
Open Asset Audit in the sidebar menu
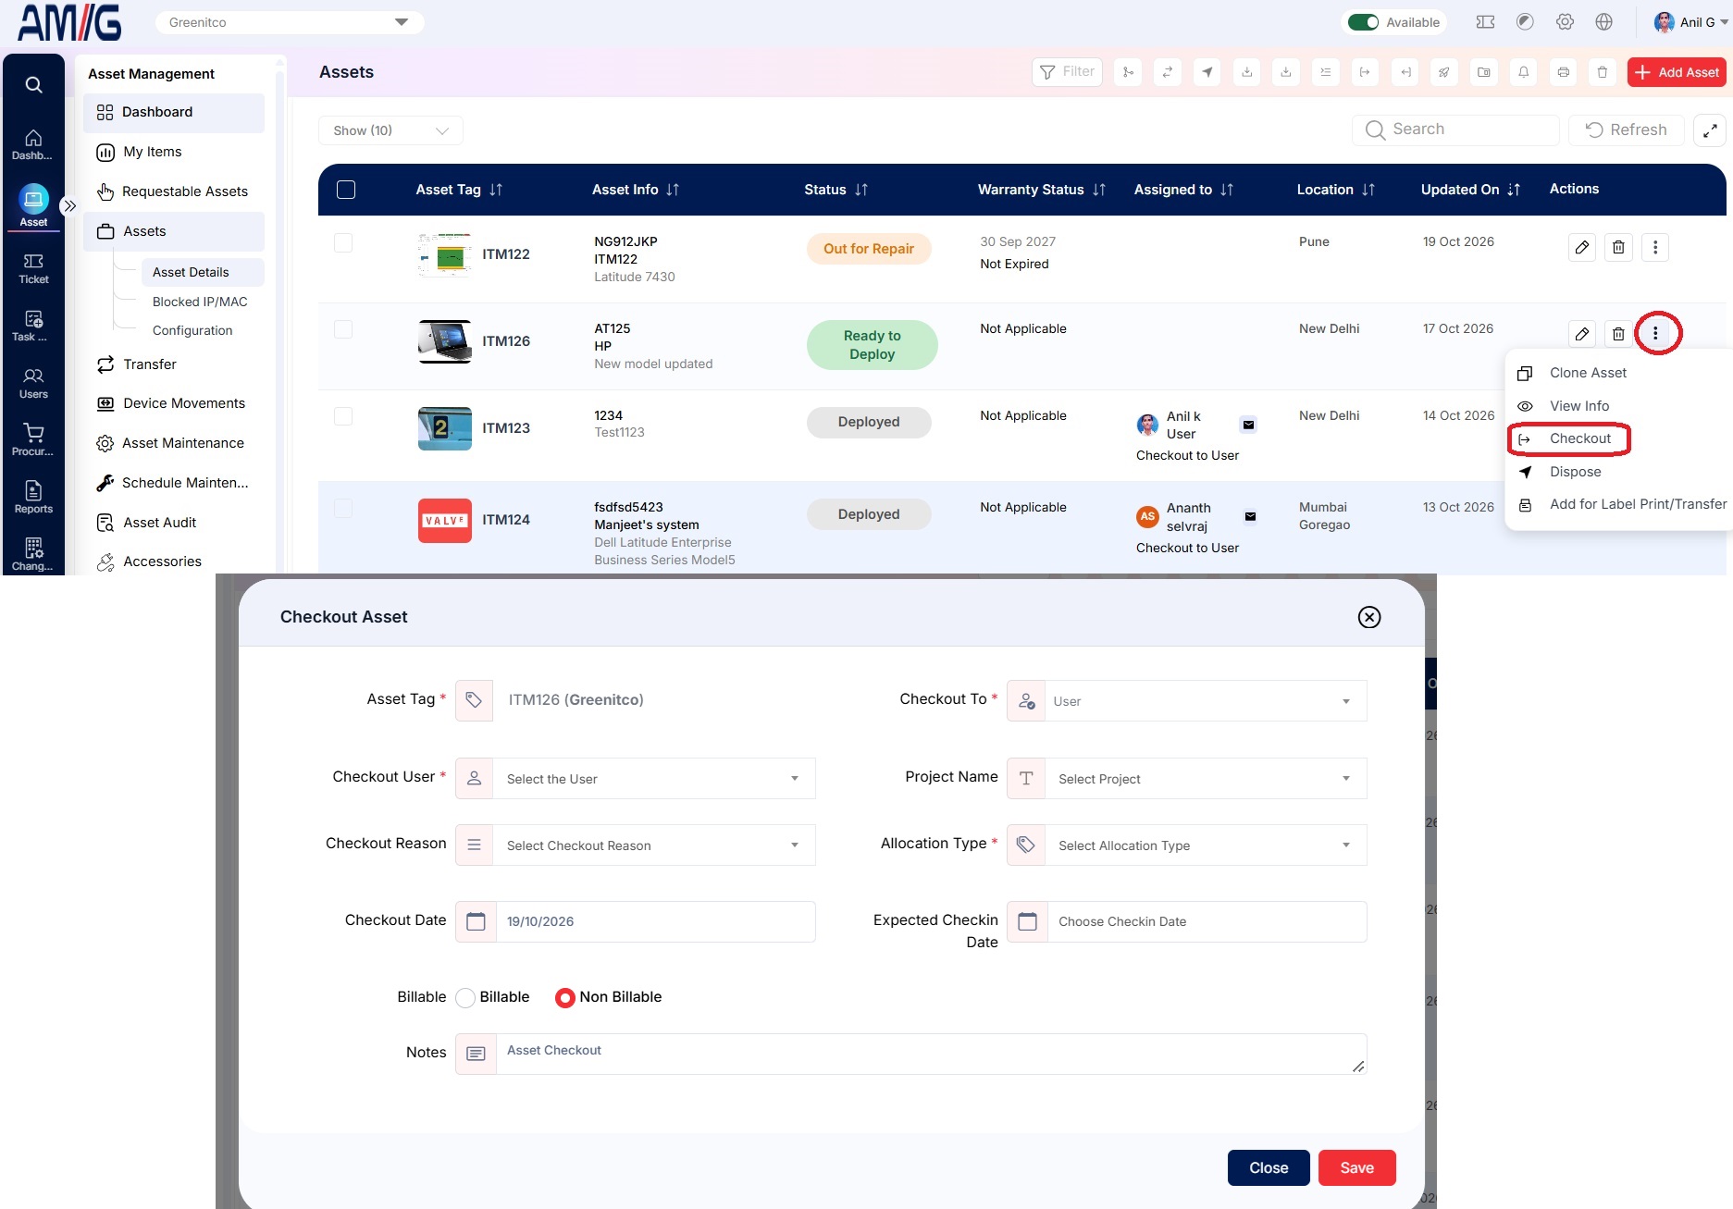160,523
